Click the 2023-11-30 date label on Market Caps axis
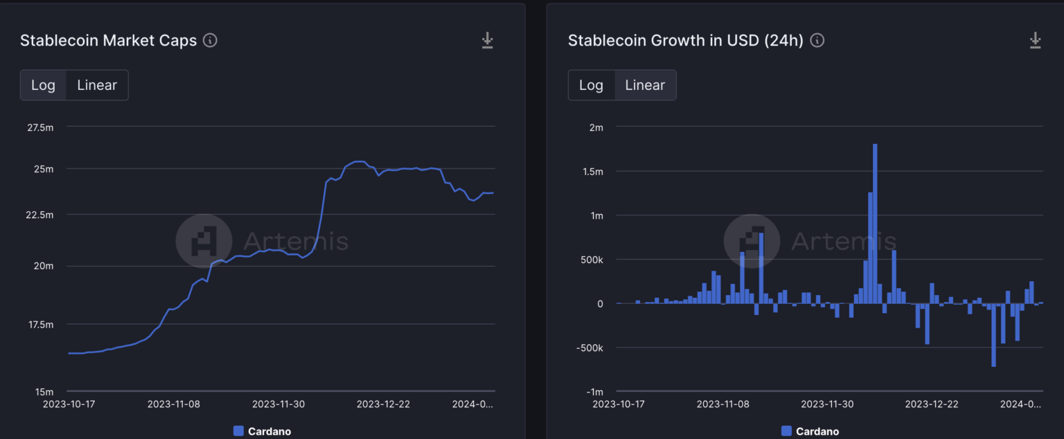Screen dimensions: 1064x439 coord(278,404)
